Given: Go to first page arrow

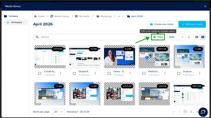Looking at the screenshot, I should coord(174,112).
